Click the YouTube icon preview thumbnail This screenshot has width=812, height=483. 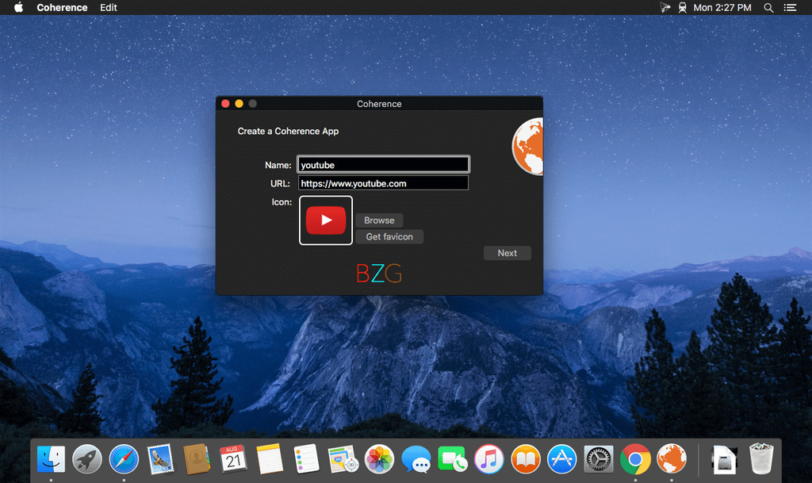[326, 220]
